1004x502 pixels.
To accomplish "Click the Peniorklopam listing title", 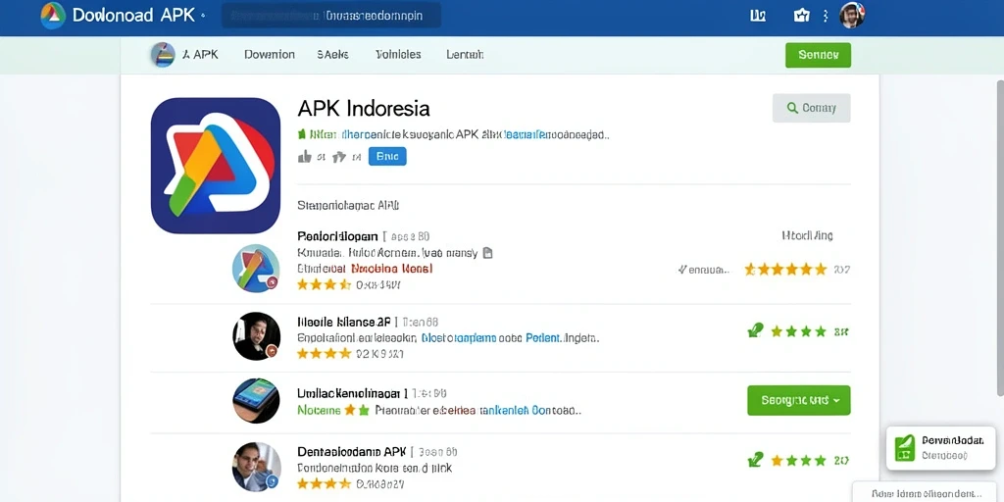I will pos(337,236).
